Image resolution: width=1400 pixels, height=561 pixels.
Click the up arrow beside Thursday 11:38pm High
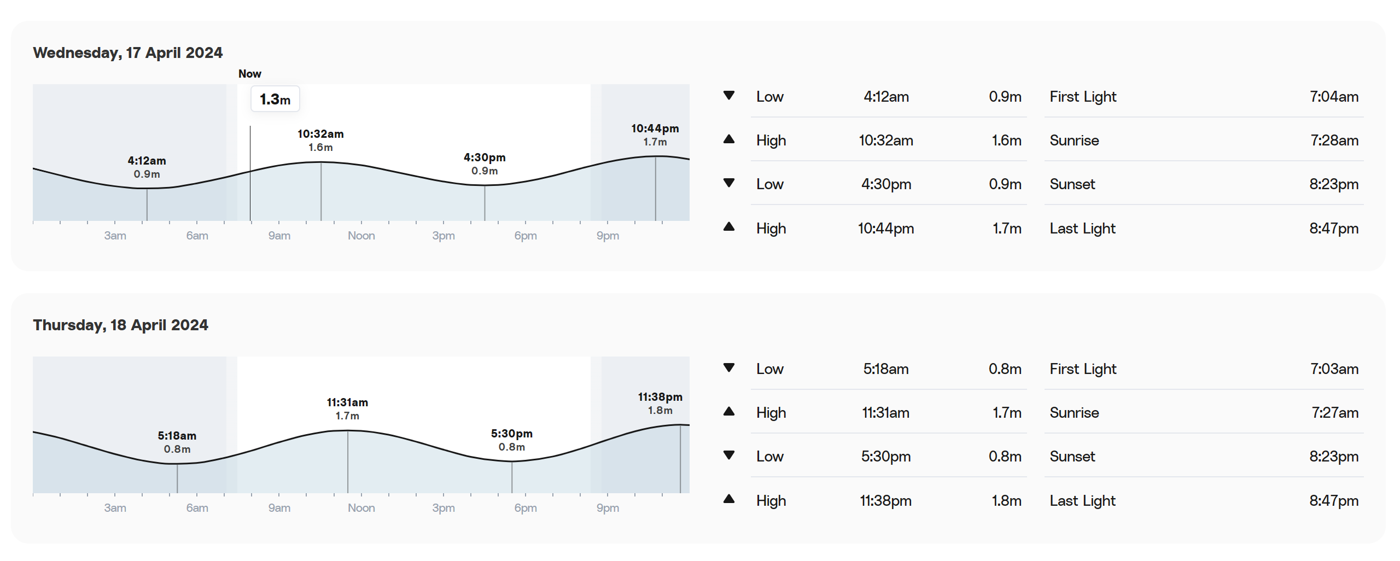pos(728,499)
